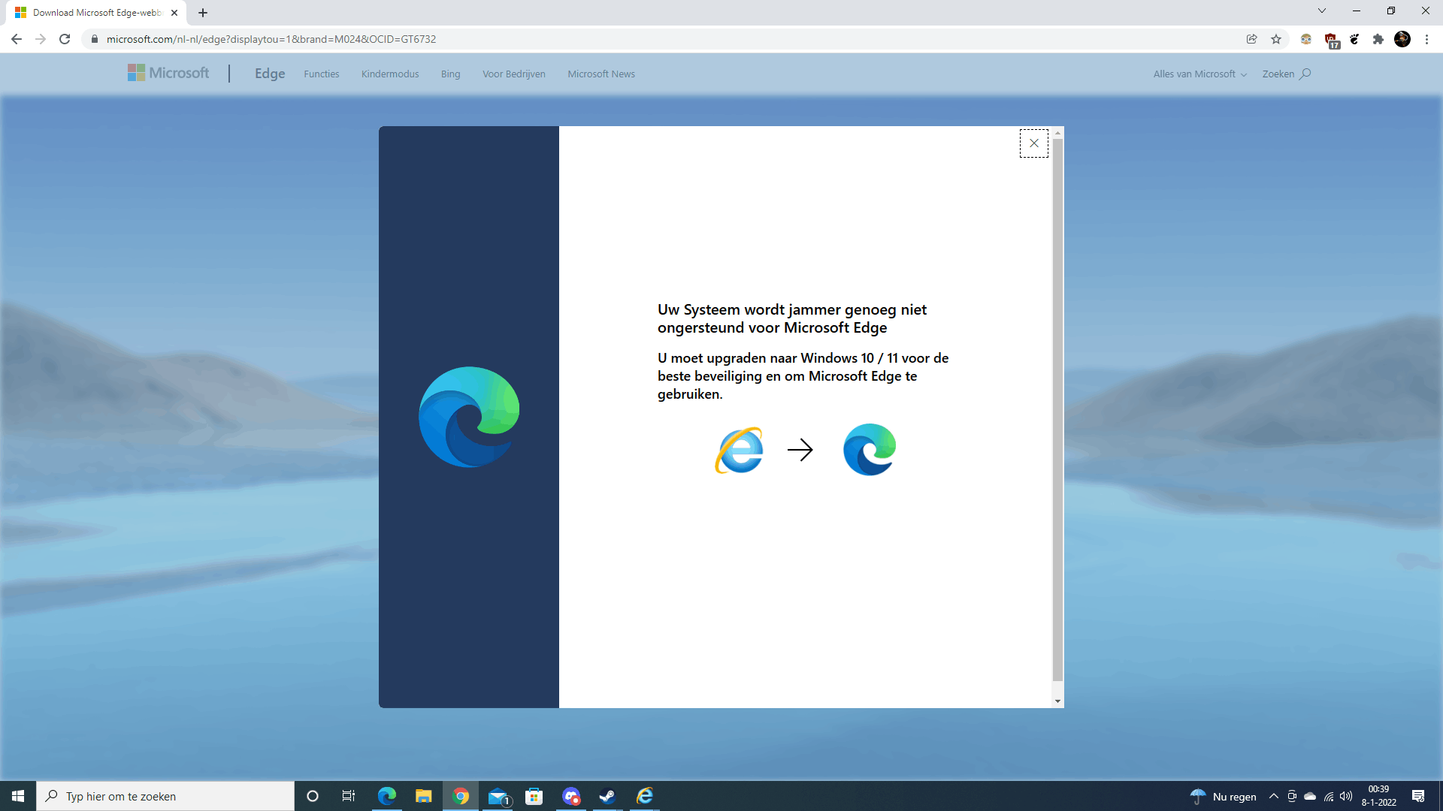Open new browser tab

tap(203, 13)
